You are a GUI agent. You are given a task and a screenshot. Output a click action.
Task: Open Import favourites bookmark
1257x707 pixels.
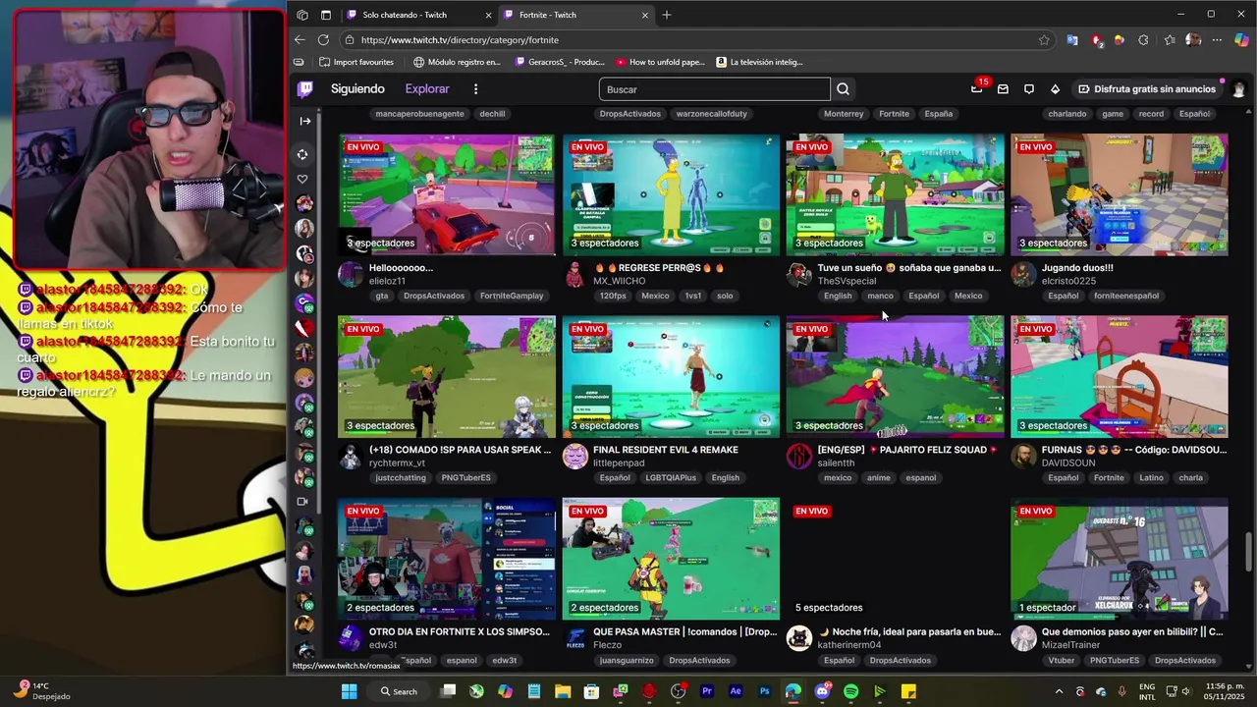(x=355, y=62)
